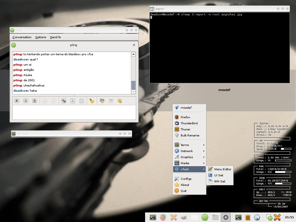The image size is (296, 222).
Task: Toggle bold formatting in chat toolbar
Action: (17, 101)
